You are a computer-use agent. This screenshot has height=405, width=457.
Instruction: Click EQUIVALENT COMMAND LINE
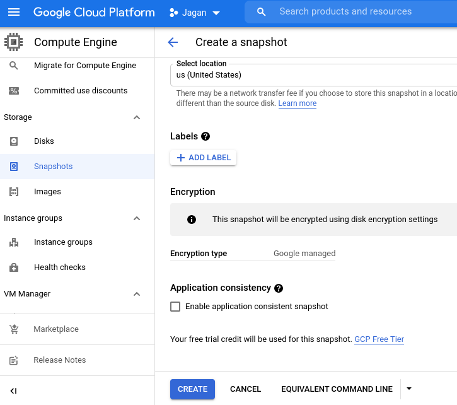point(337,389)
